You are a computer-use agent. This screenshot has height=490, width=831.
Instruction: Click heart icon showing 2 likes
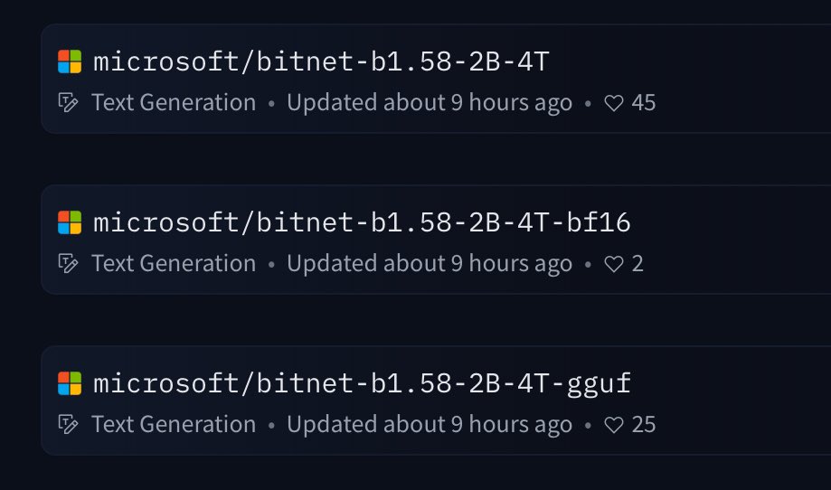tap(614, 264)
